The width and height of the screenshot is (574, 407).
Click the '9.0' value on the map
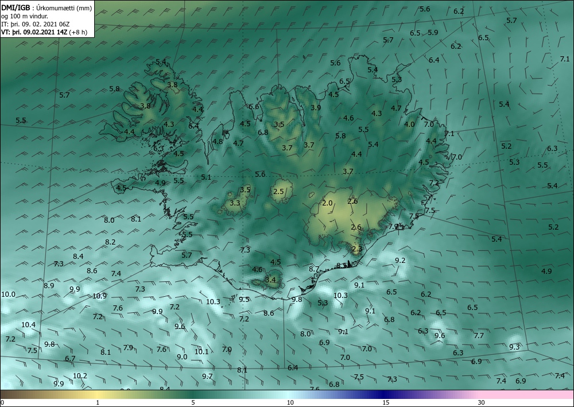coord(182,356)
